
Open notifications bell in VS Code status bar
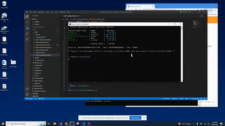[x=205, y=99]
